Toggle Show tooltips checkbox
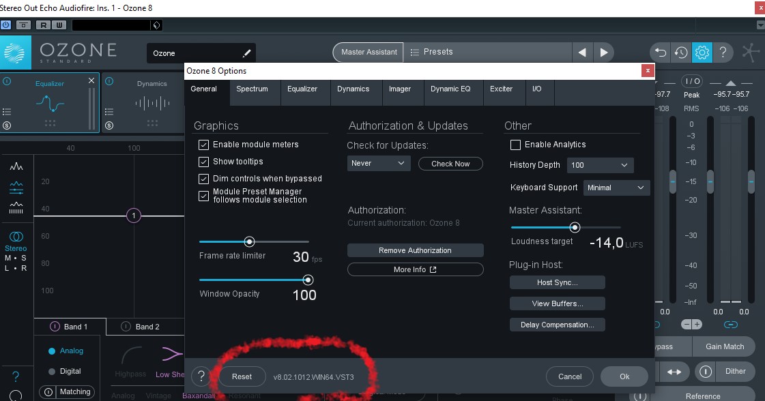 [x=203, y=162]
